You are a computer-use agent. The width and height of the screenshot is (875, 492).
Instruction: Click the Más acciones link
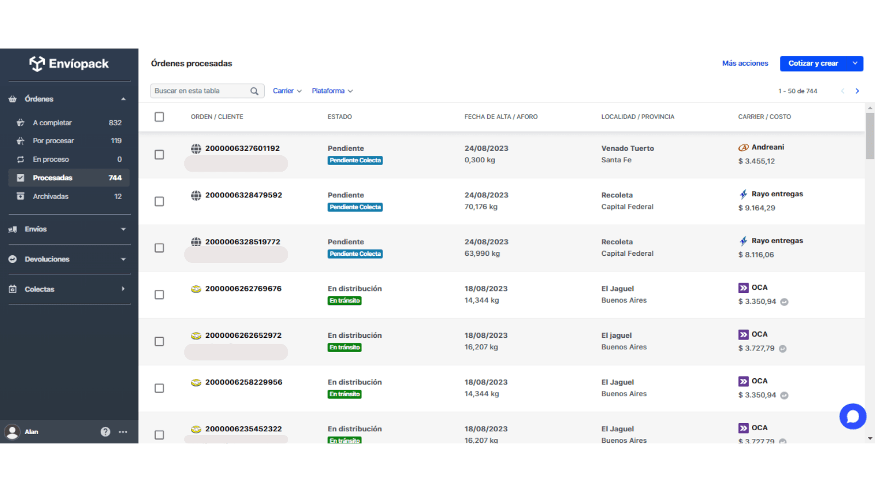745,63
